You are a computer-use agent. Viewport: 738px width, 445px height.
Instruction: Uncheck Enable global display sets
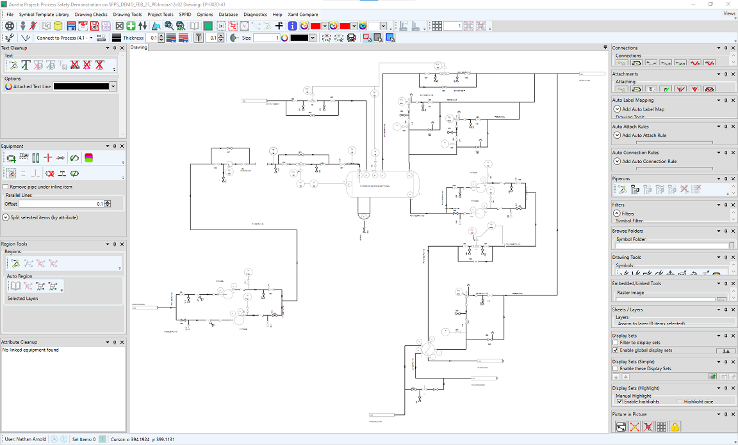pyautogui.click(x=616, y=350)
